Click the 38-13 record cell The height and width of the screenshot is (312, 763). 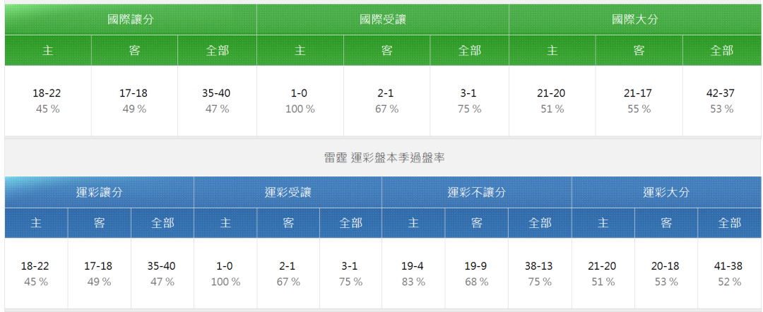click(x=540, y=273)
